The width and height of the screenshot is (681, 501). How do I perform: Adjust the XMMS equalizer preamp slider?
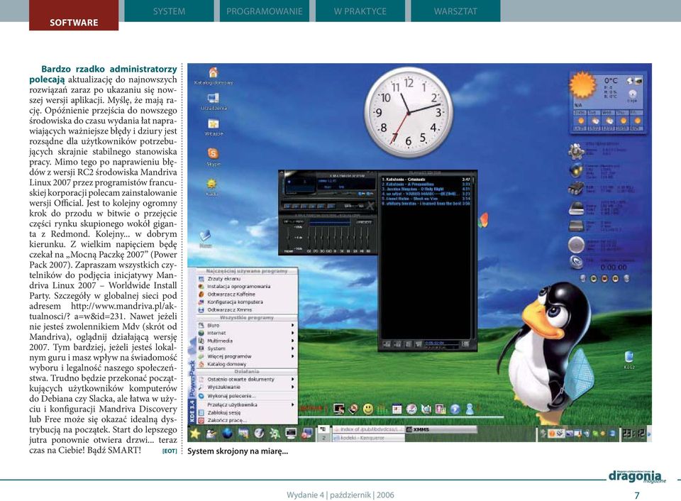pos(288,238)
